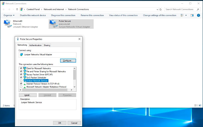Click the Install button
The image size is (203, 127).
[28, 95]
